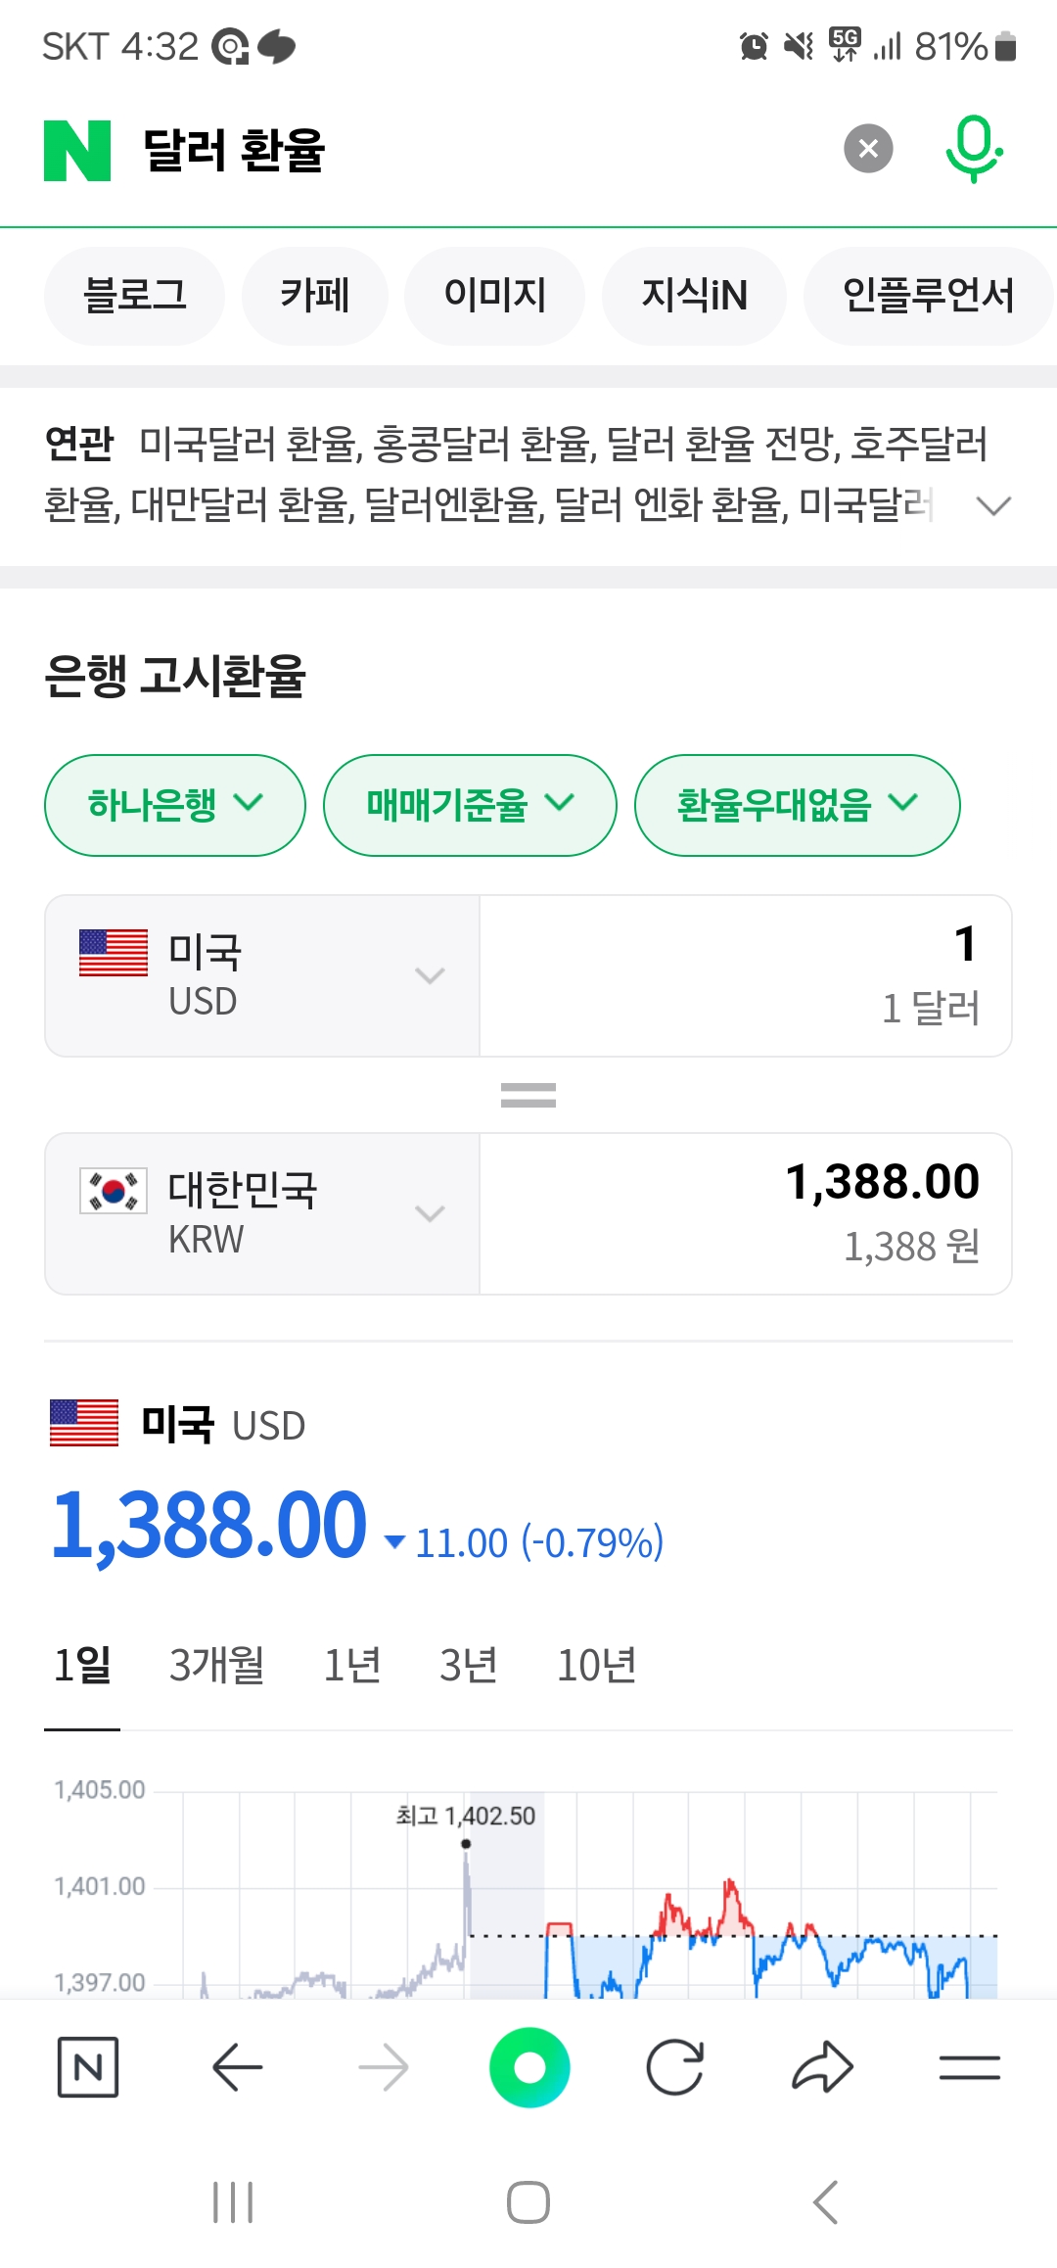
Task: Open the 매매기준율 rate type dropdown
Action: tap(470, 805)
